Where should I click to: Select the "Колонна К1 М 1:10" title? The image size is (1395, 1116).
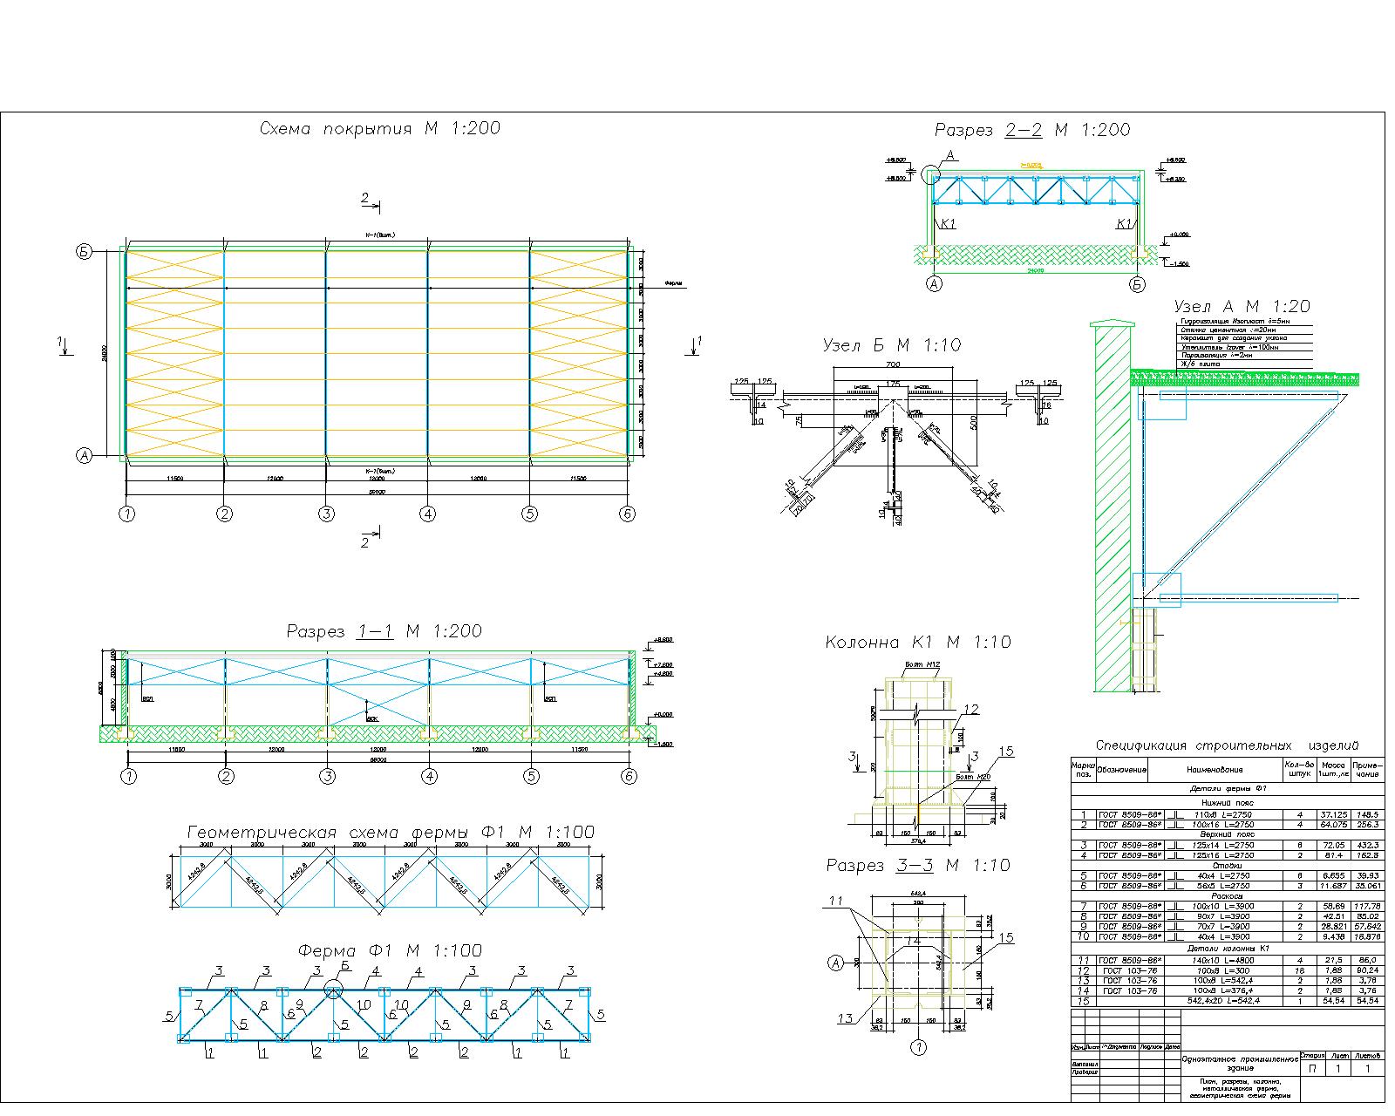point(918,643)
